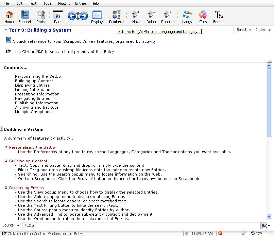Click the bold 'Contents...' heading
274x236 pixels.
pyautogui.click(x=16, y=68)
